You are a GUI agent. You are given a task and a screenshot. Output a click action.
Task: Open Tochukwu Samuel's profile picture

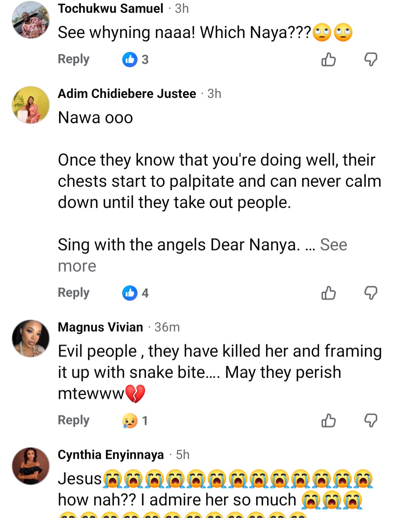point(31,20)
